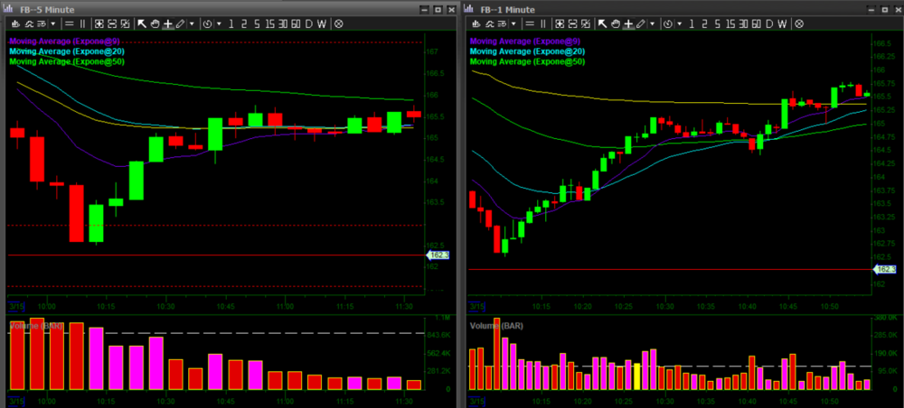Switch the 1 Minute chart to the Daily (D) timeframe
Screen dimensions: 904x408
click(x=771, y=23)
